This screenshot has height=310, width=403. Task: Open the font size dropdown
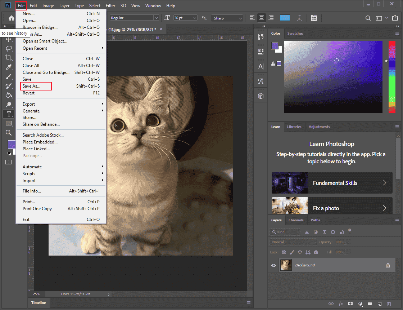pos(195,18)
